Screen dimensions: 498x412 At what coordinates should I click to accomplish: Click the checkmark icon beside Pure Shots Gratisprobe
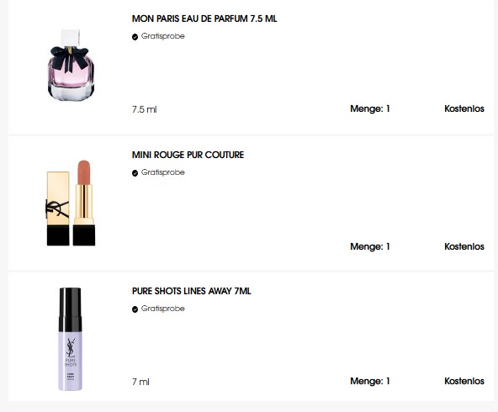pos(135,309)
